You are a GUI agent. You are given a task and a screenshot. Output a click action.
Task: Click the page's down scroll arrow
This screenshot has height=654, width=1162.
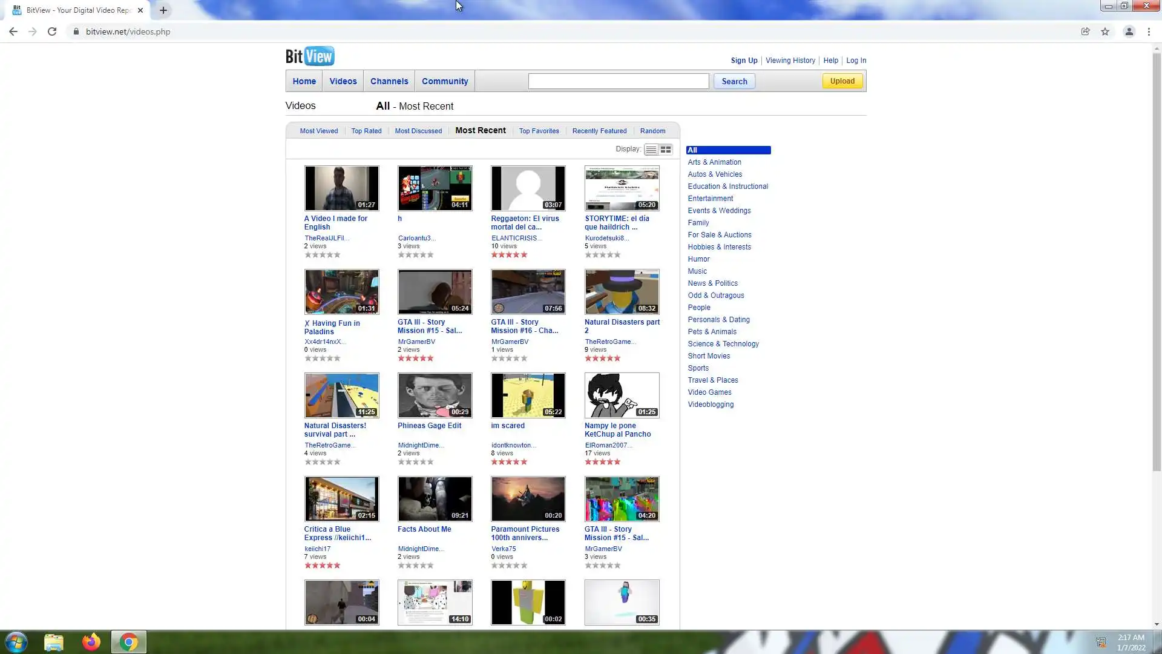(1157, 624)
